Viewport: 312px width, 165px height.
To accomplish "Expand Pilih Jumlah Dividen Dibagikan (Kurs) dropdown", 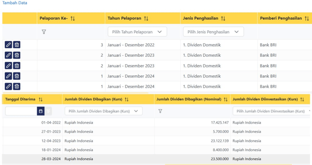I will point(103,111).
